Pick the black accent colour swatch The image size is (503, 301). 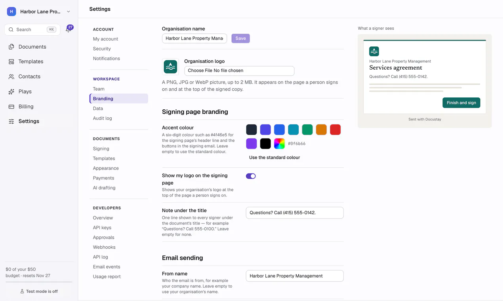point(265,143)
